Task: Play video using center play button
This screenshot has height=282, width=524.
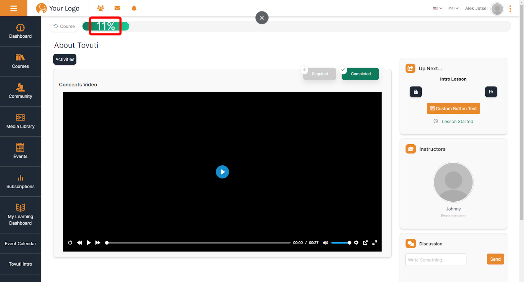Action: (x=222, y=172)
